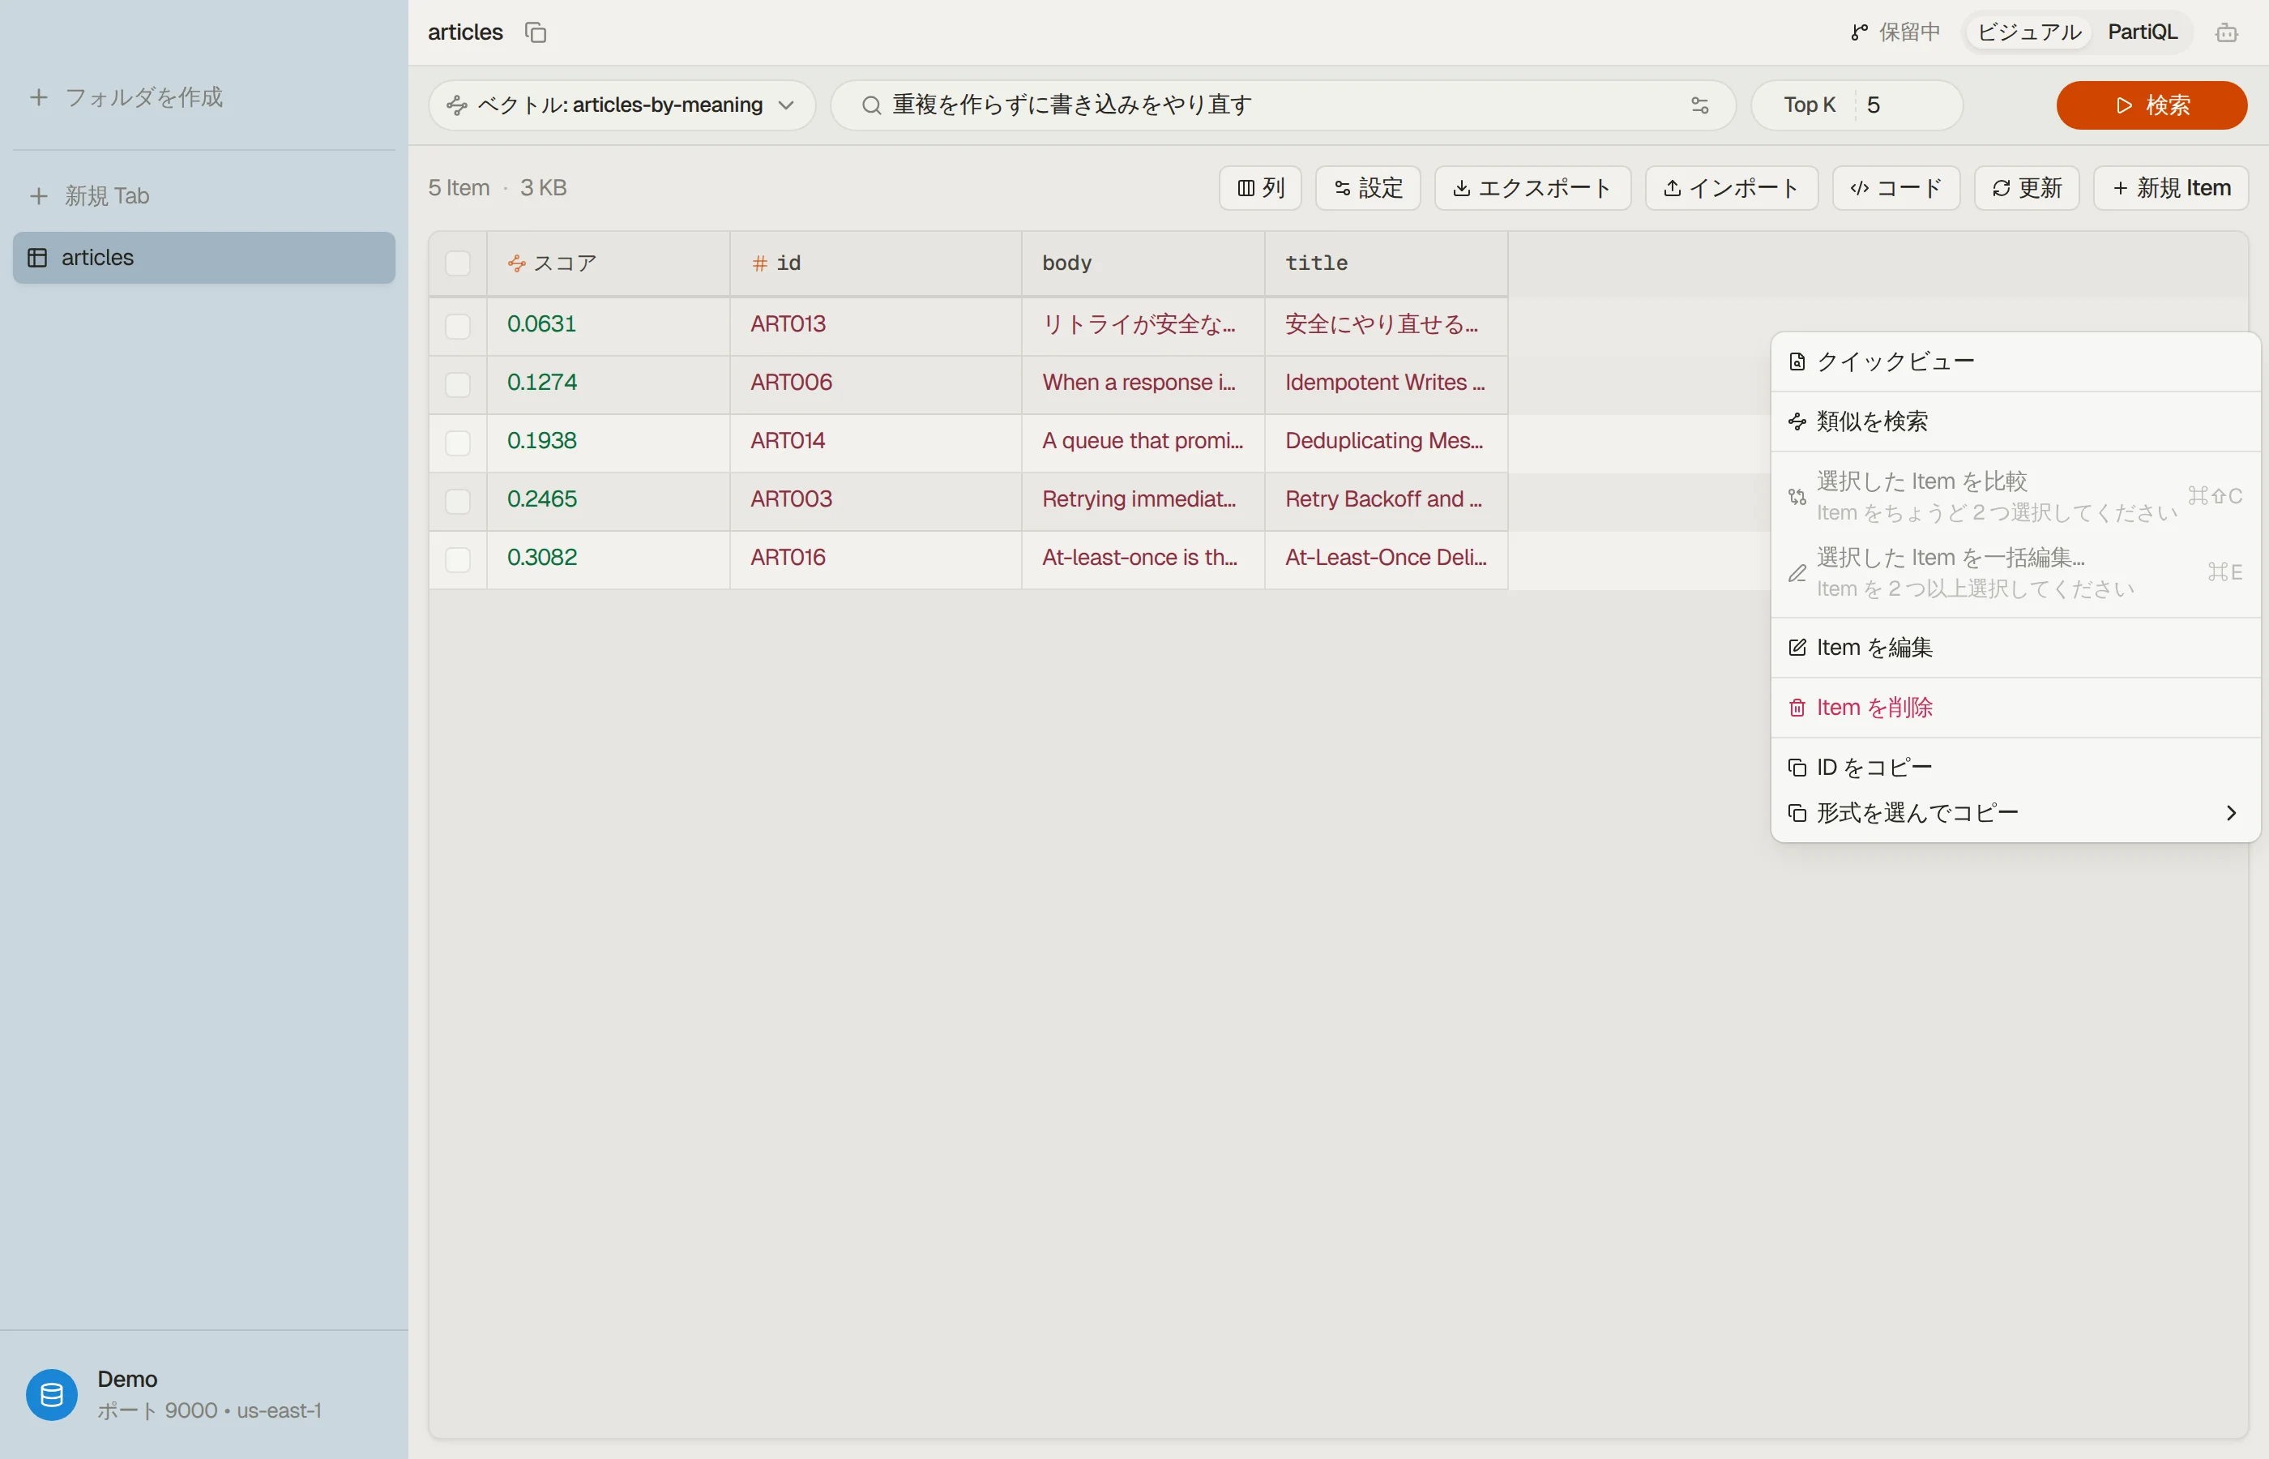Click the 保留中 branch indicator
Screen dimensions: 2269x1459
click(x=1895, y=32)
